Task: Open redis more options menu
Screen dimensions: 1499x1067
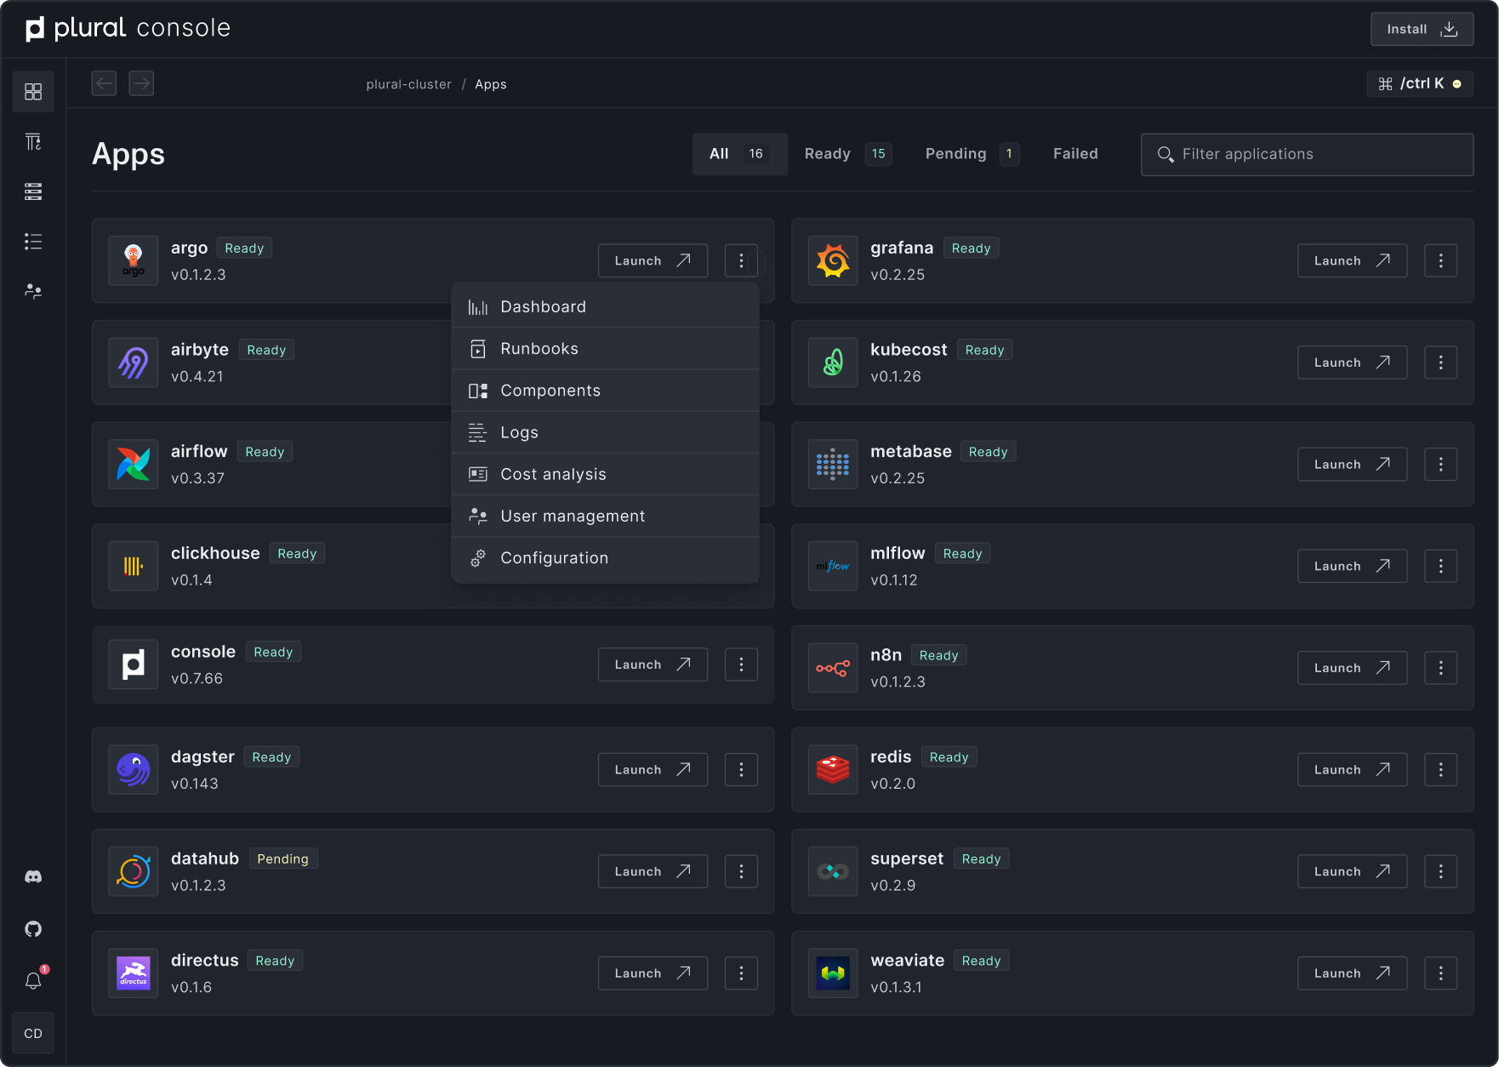Action: [1440, 769]
